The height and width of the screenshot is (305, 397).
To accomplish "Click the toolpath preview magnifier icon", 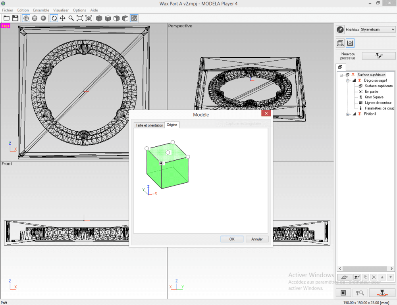I will coord(360,293).
